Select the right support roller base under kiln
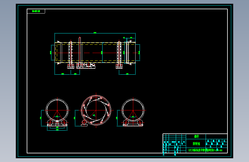The height and width of the screenshot is (162, 249). (119, 66)
